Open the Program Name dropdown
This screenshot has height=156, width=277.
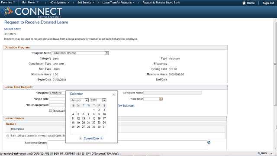(x=107, y=53)
